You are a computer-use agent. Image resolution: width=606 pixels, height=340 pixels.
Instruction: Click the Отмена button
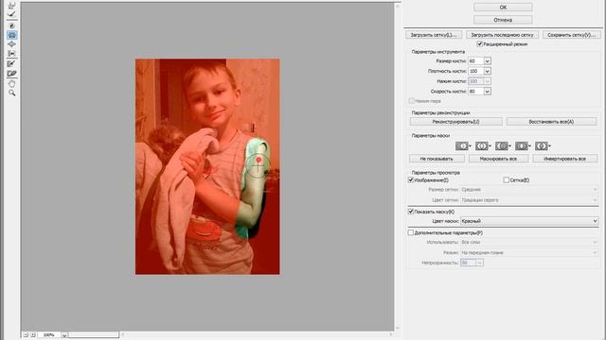coord(503,20)
